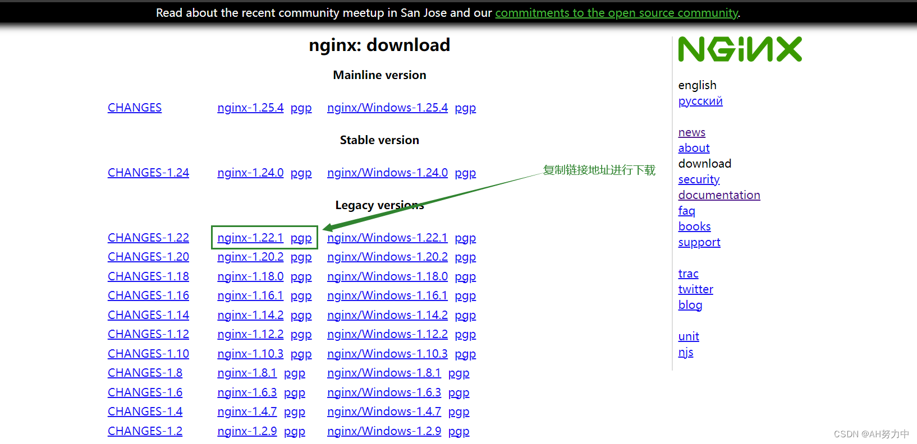Download nginx-1.18.0 source
This screenshot has width=917, height=444.
[x=250, y=276]
